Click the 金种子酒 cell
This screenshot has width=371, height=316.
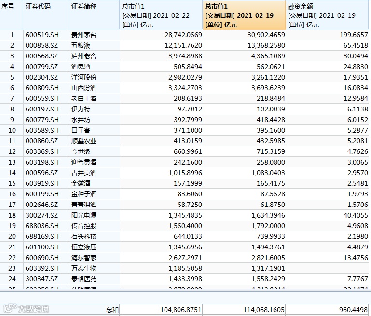coord(84,194)
